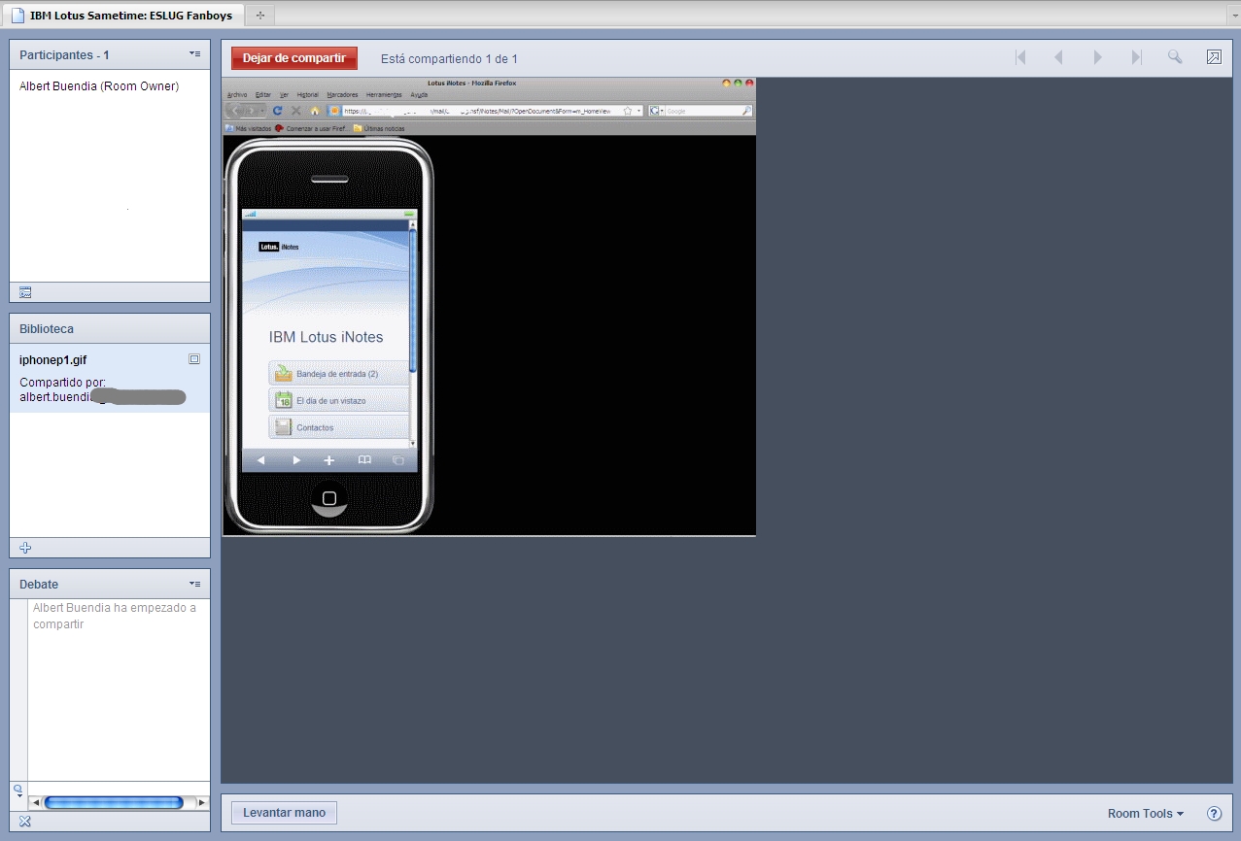Click stop loading X in shared Firefox
Screen dimensions: 1241x841
[296, 111]
